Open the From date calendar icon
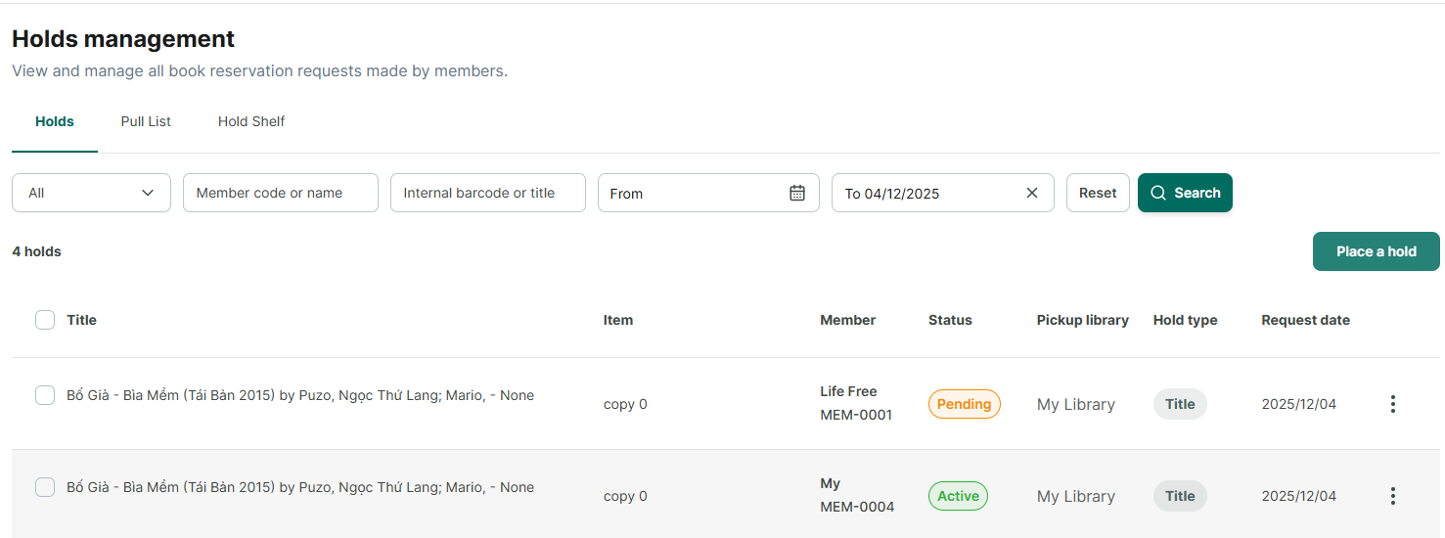 [797, 193]
